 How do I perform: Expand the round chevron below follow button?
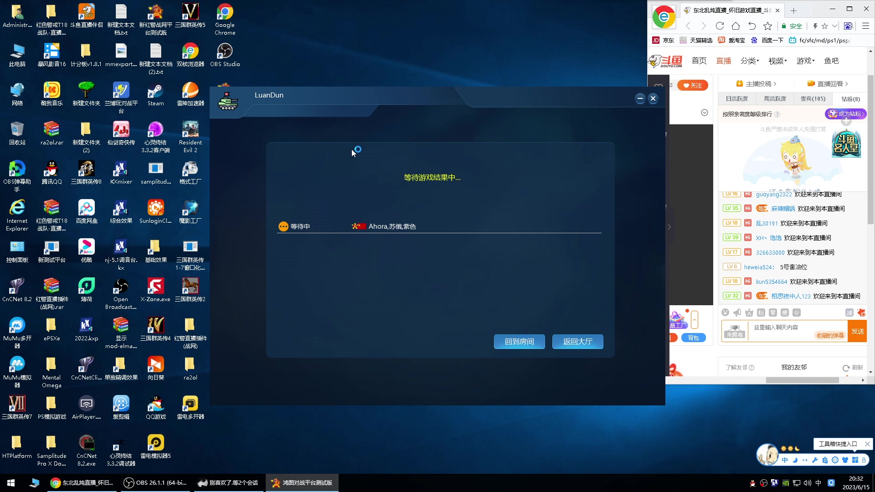705,113
